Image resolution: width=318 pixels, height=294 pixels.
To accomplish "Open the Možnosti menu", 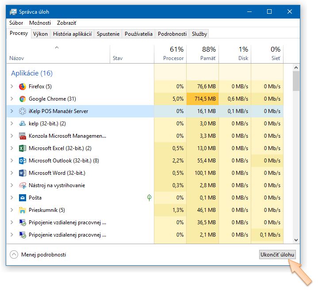I will pos(40,23).
